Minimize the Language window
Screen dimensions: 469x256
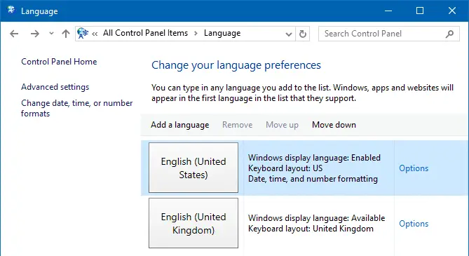[388, 11]
